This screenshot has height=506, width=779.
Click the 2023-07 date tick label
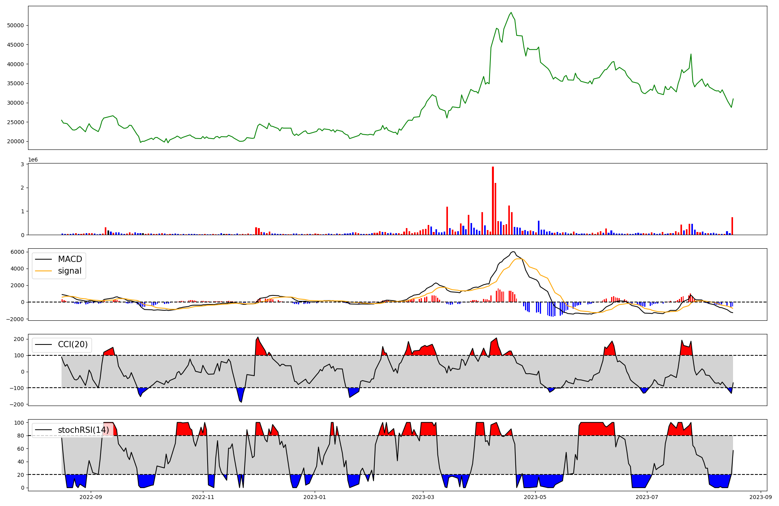pyautogui.click(x=647, y=497)
